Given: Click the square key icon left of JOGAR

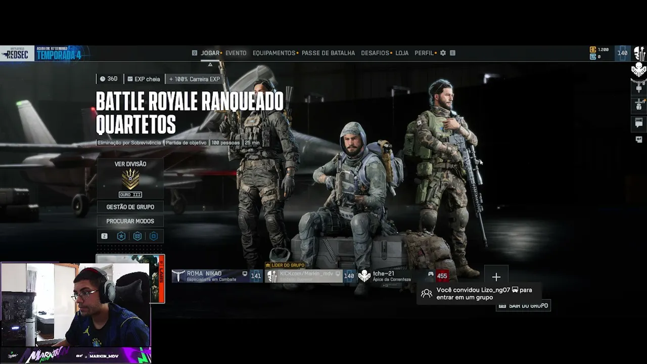Looking at the screenshot, I should click(195, 53).
